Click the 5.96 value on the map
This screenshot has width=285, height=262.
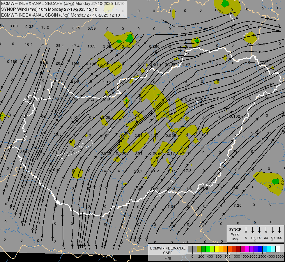coord(75,99)
